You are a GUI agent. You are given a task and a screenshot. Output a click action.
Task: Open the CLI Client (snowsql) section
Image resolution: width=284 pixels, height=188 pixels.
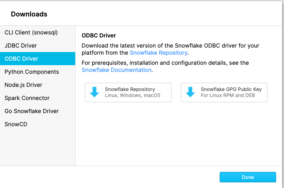pyautogui.click(x=31, y=33)
